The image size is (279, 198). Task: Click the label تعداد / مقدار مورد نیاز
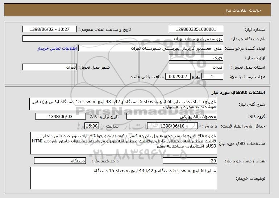coord(245,161)
